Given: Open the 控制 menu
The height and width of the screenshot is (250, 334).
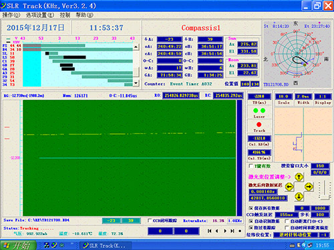Looking at the screenshot, I should (x=65, y=15).
